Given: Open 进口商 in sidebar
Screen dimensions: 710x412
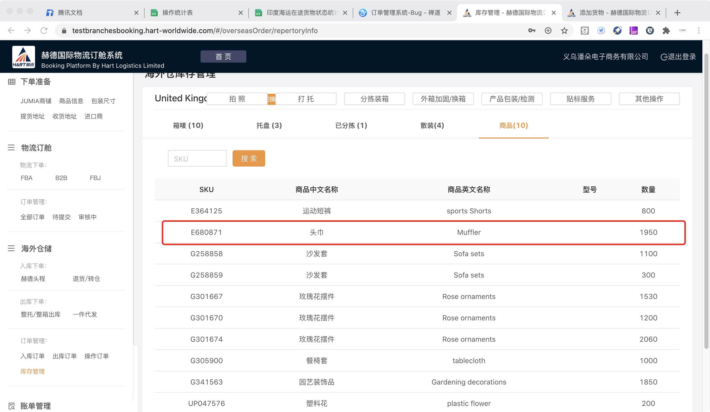Looking at the screenshot, I should [94, 116].
